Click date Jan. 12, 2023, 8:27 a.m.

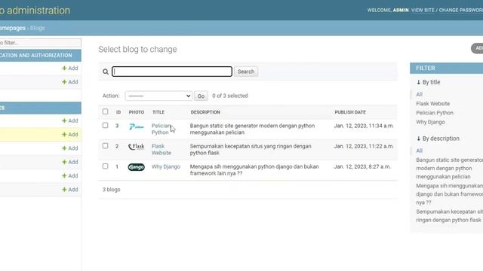[362, 166]
